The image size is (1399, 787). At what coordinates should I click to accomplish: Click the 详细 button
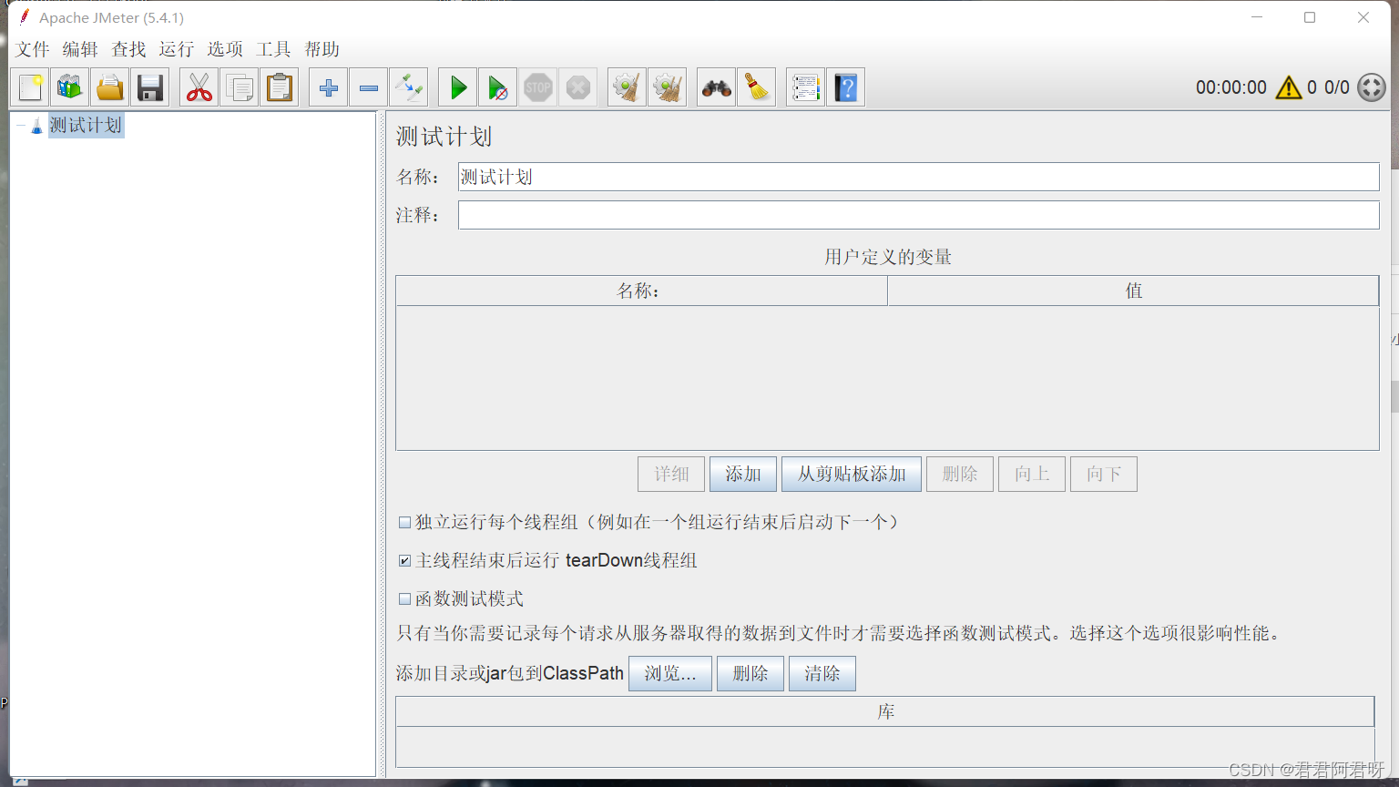click(x=671, y=474)
